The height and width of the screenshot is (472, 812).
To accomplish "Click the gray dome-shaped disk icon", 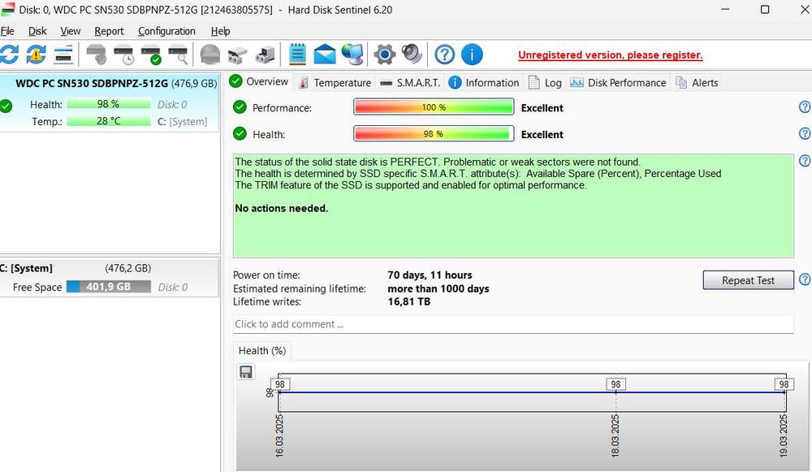I will pos(209,54).
